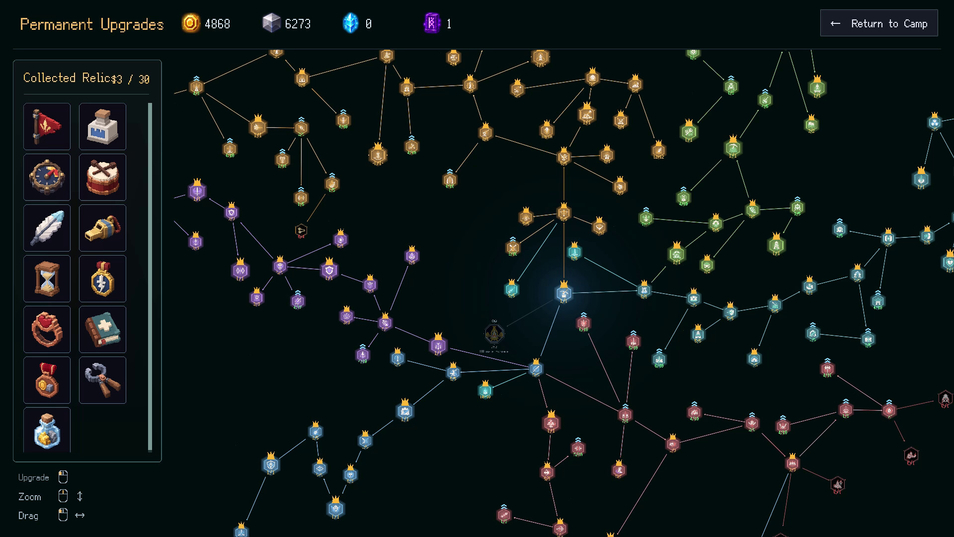This screenshot has height=537, width=954.
Task: Click the relic panel scrollbar
Action: (x=150, y=277)
